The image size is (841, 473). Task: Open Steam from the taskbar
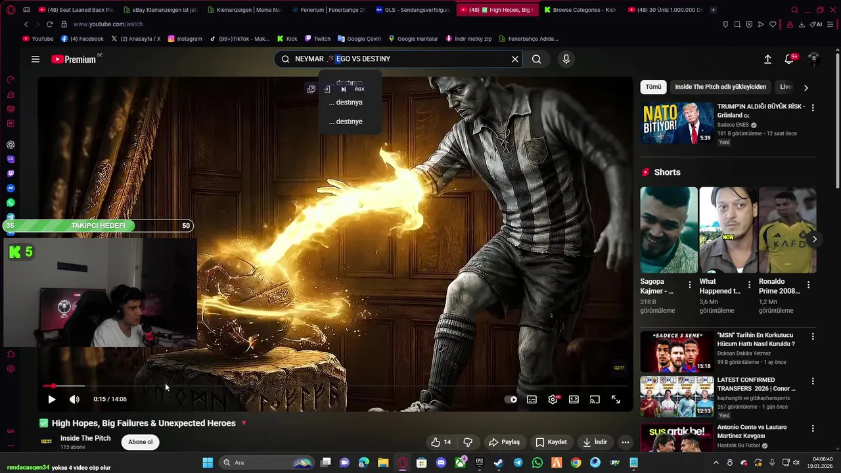(x=499, y=462)
